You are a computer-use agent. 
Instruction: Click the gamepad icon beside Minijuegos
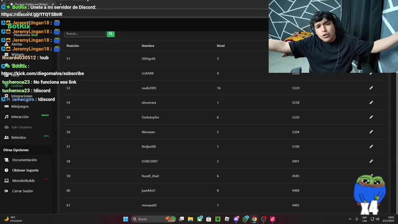click(7, 106)
